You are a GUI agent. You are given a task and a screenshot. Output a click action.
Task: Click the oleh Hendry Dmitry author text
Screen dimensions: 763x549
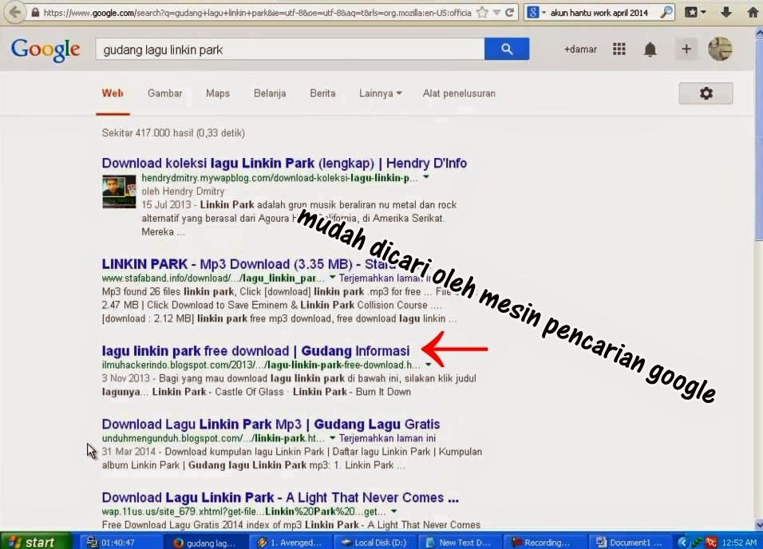[x=183, y=192]
